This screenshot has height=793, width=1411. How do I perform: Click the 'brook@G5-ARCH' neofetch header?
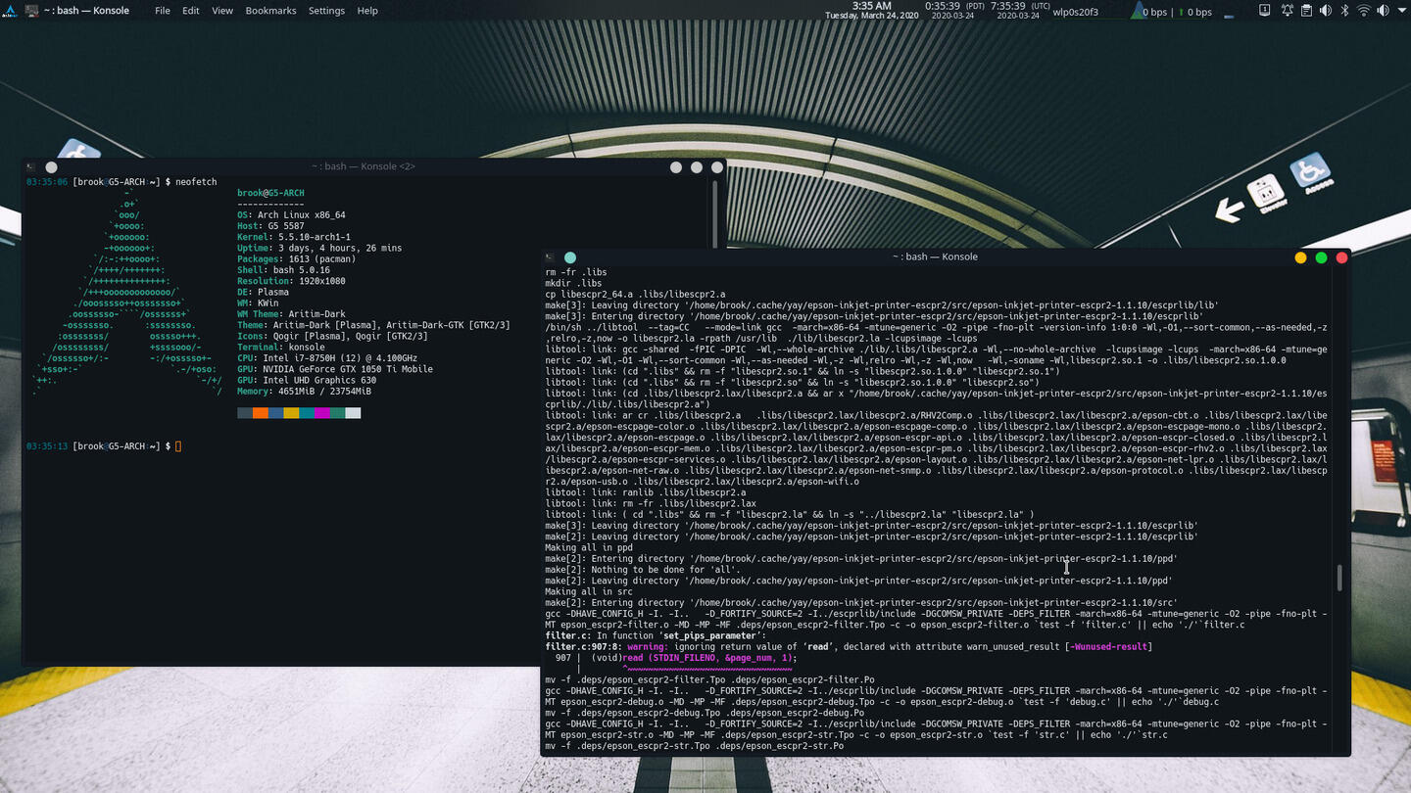(270, 193)
